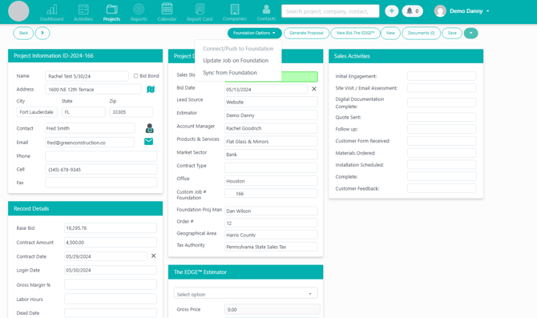Click the Materials Ordered field
This screenshot has width=537, height=318.
(442, 153)
